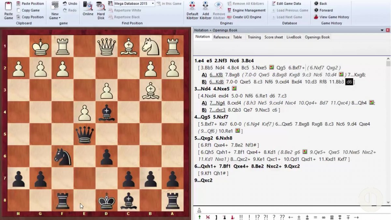The image size is (391, 220).
Task: Click the Copy Game icon
Action: point(18,10)
